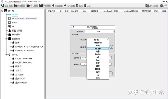Image resolution: width=168 pixels, height=99 pixels.
Task: Click the icon beside 透传
Action: pyautogui.click(x=13, y=43)
